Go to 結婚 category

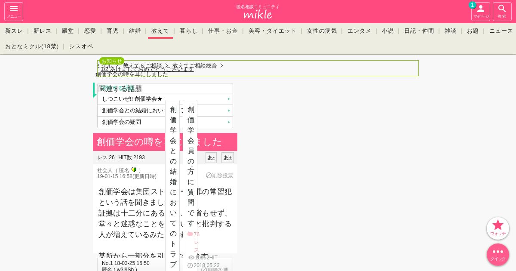click(135, 31)
